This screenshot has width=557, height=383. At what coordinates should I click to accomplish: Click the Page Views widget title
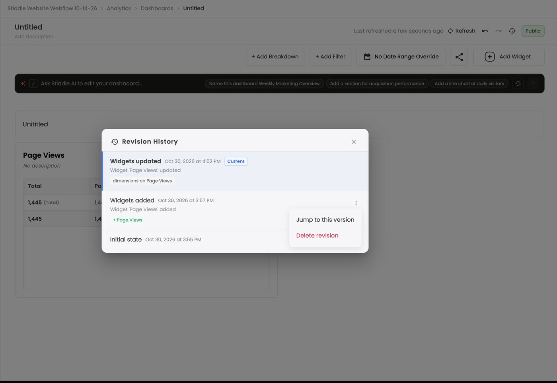point(43,155)
